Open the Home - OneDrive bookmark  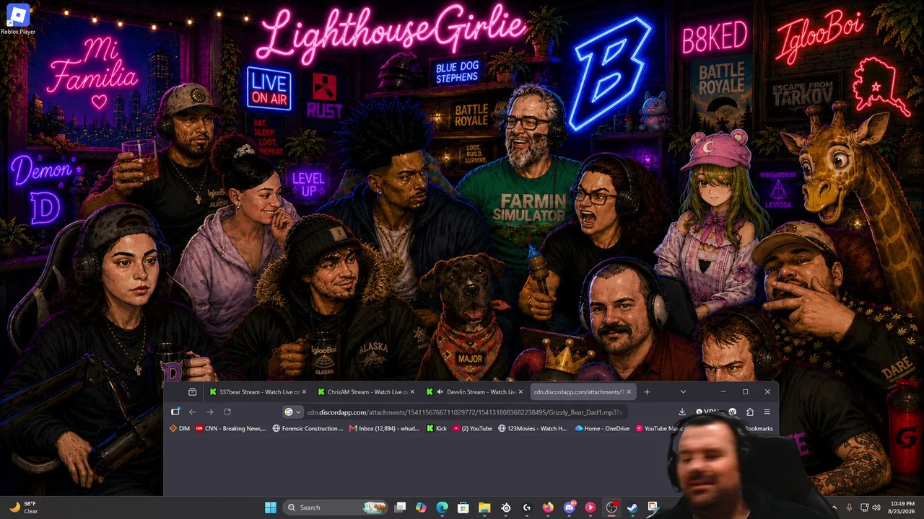[x=603, y=428]
